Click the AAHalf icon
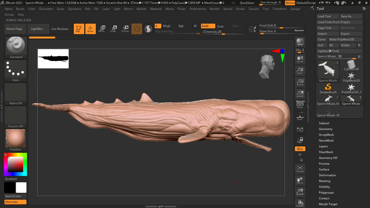Viewport: 370px width, 208px height. pyautogui.click(x=300, y=94)
